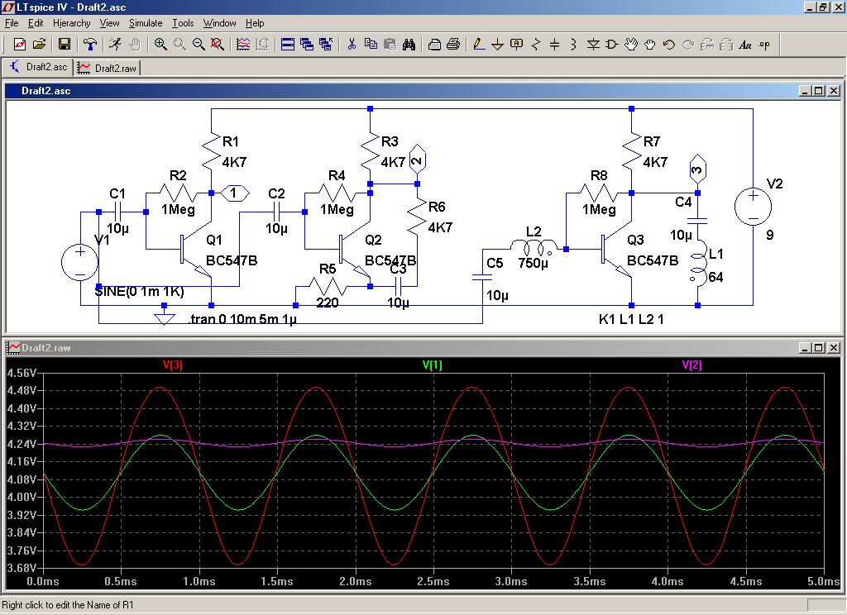Place a capacitor component

(554, 45)
